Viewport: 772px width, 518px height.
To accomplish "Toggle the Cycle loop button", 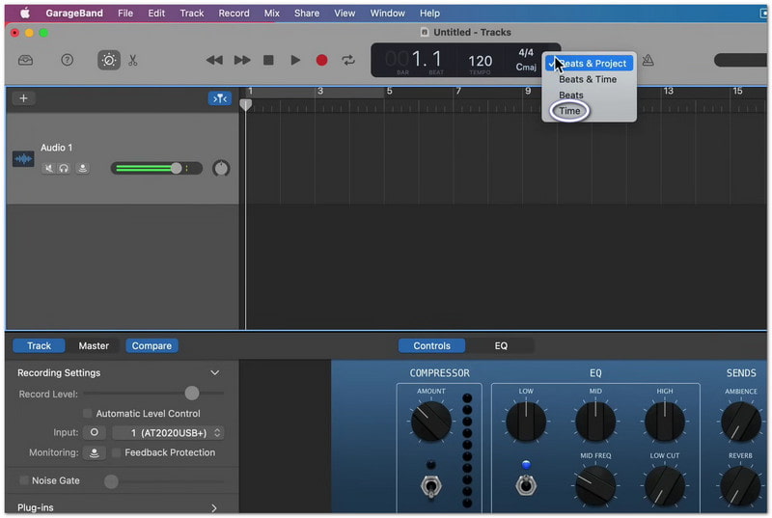I will [348, 60].
